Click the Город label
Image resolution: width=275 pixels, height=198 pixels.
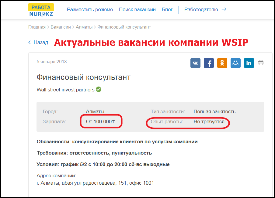(x=50, y=111)
